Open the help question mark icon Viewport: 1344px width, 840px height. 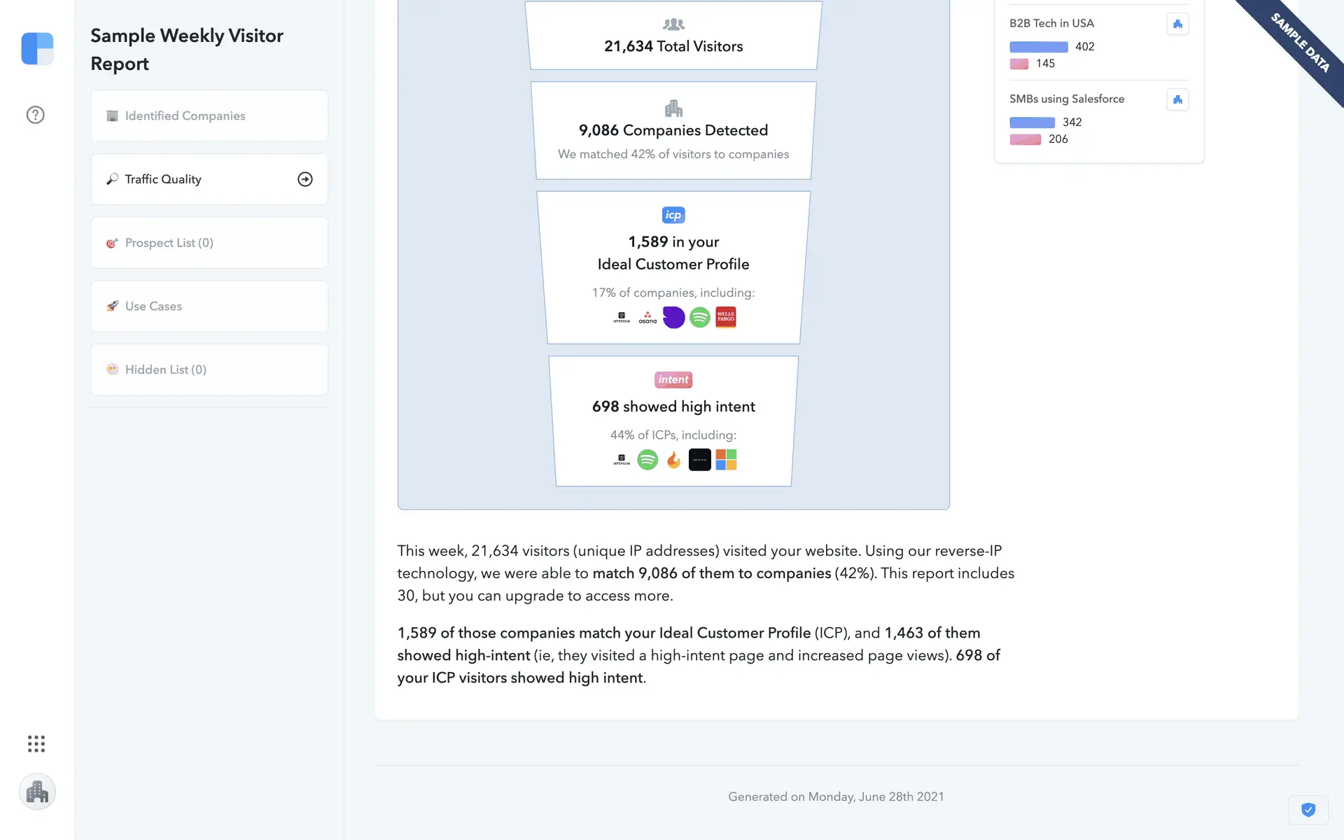point(36,115)
